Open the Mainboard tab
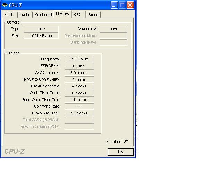This screenshot has width=222, height=177. 43,15
